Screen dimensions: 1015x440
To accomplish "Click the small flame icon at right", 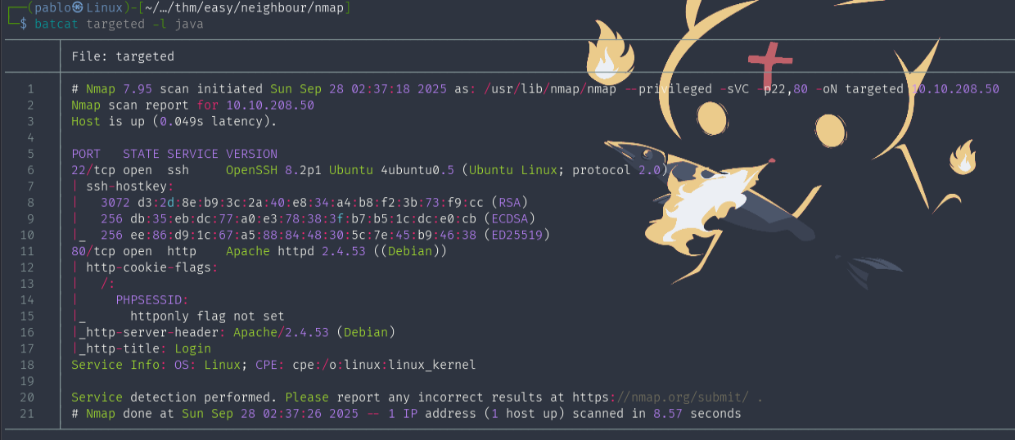I will click(x=963, y=158).
